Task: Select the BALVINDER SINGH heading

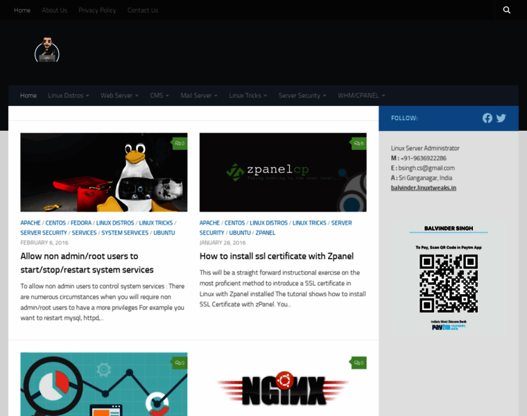Action: [x=449, y=228]
